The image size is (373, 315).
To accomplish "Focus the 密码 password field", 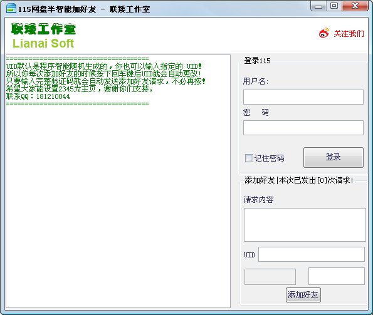I will (303, 128).
